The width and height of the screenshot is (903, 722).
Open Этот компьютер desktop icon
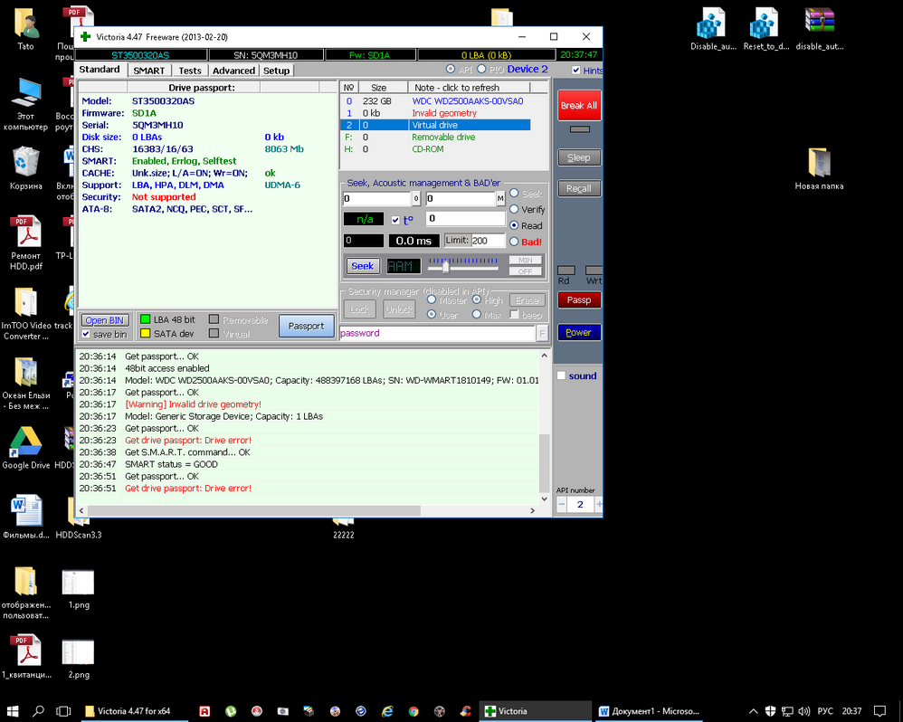25,93
